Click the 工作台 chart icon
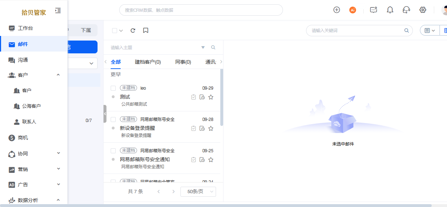This screenshot has height=207, width=447. pos(12,28)
